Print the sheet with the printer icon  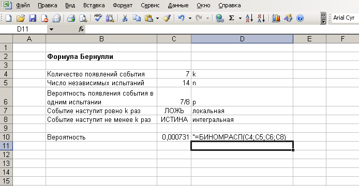(71, 18)
